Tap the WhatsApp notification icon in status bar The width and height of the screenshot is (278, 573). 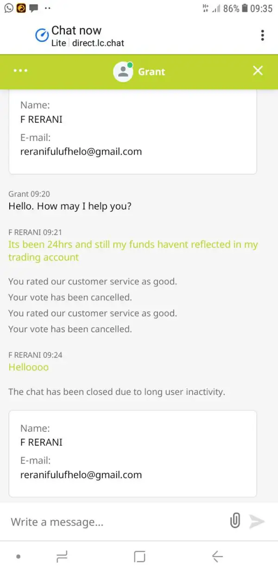8,8
